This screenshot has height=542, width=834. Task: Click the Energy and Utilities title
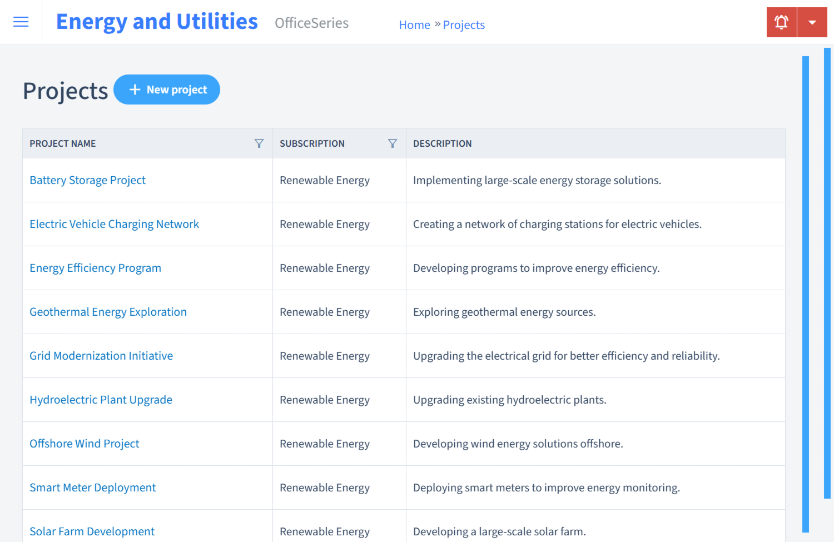point(157,21)
